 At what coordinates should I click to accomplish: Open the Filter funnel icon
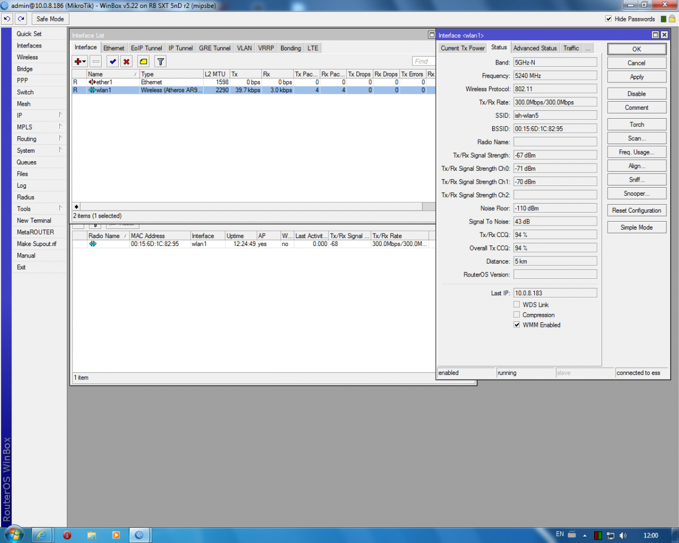point(160,62)
